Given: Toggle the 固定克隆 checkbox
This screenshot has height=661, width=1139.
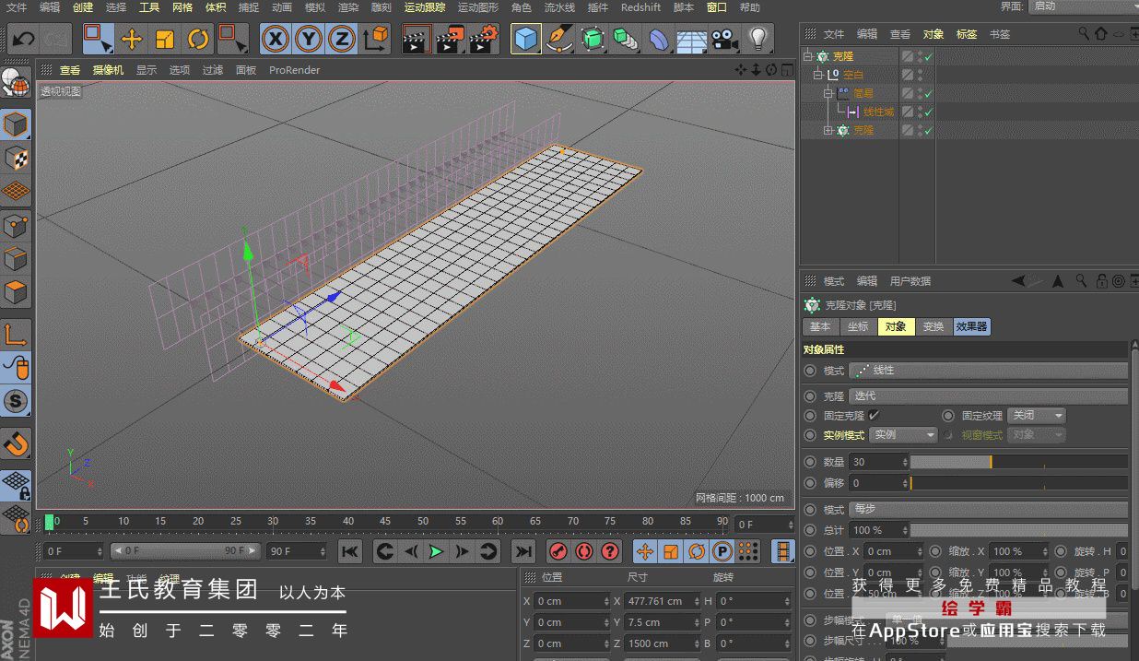Looking at the screenshot, I should pyautogui.click(x=874, y=416).
